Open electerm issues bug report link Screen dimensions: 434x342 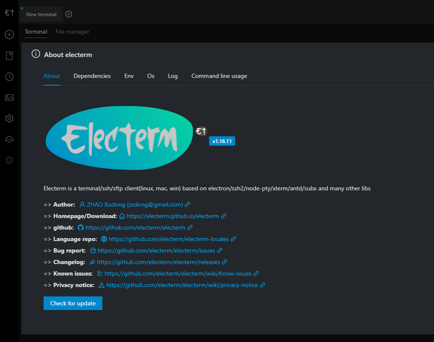156,250
